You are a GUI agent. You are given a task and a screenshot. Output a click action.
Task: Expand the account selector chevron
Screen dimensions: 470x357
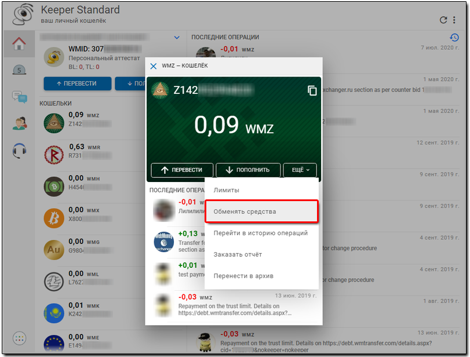[x=177, y=38]
